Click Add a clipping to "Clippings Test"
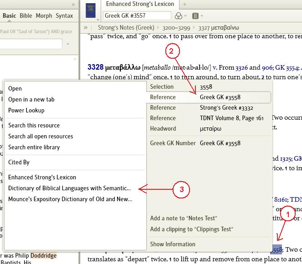302x264 pixels. pyautogui.click(x=192, y=229)
